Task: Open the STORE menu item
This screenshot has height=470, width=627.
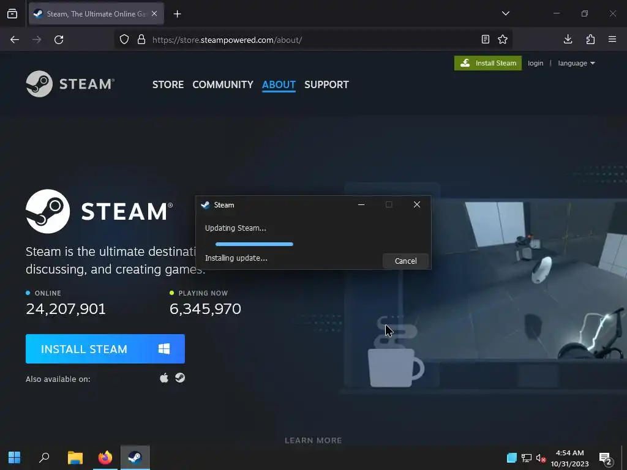Action: tap(168, 84)
